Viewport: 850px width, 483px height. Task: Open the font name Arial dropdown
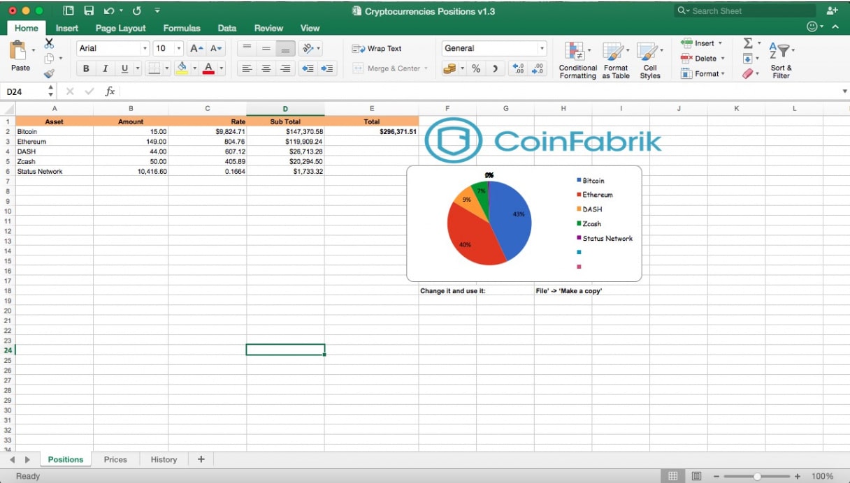145,49
